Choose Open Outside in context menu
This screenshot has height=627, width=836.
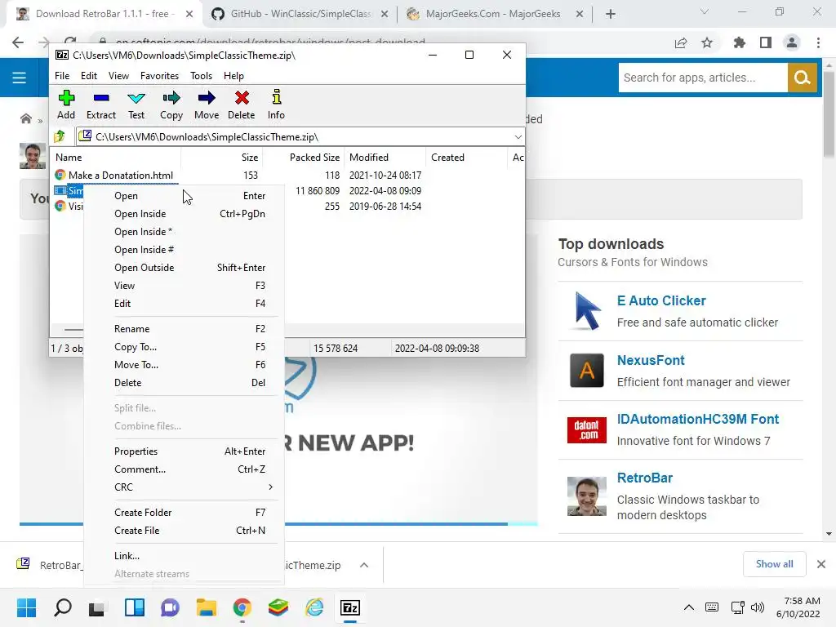pos(184,268)
